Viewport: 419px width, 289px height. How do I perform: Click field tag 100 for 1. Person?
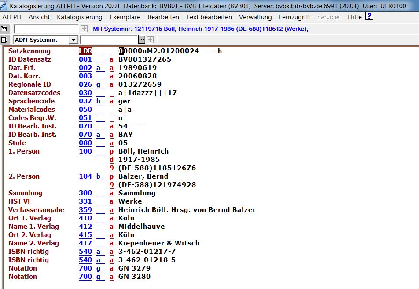(x=85, y=151)
